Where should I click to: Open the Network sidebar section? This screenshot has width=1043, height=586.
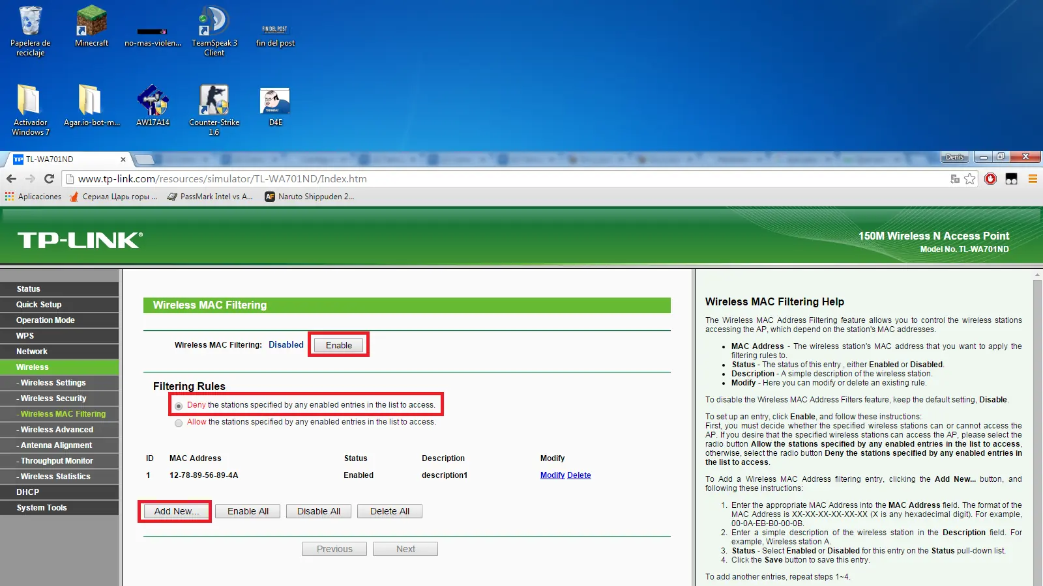[x=59, y=352]
